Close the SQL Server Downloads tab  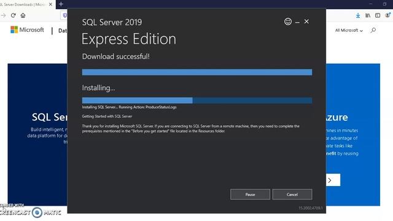coord(50,4)
